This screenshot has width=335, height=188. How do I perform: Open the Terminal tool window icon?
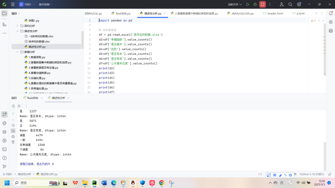[x=4, y=149]
